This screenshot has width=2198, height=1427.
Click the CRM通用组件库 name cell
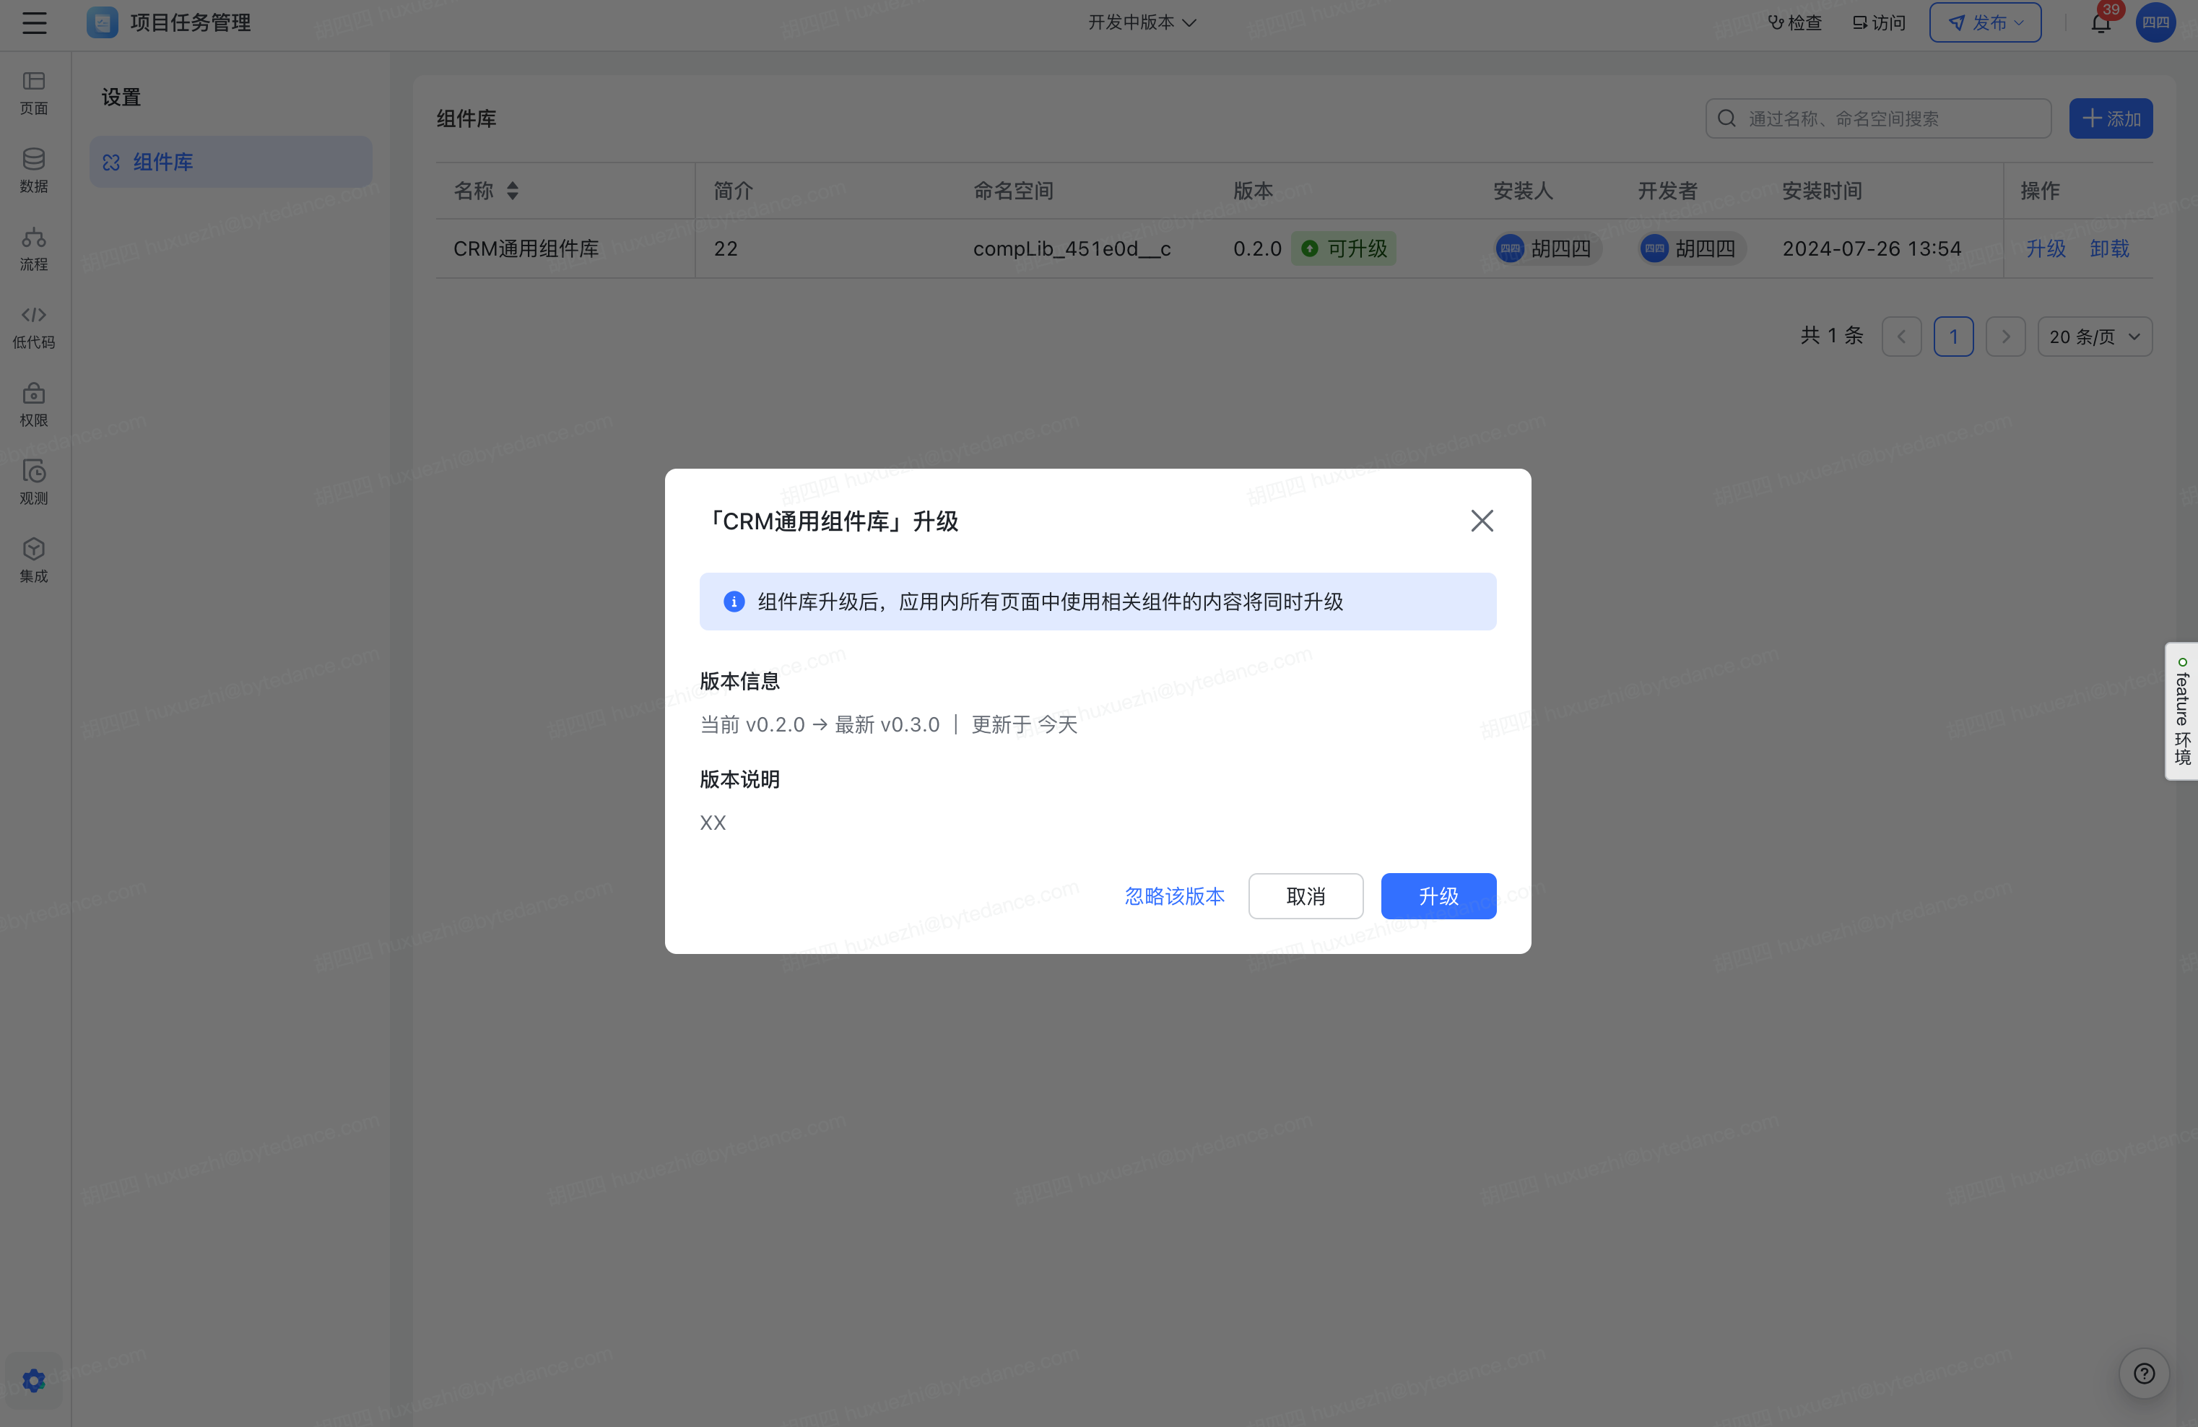pos(526,248)
